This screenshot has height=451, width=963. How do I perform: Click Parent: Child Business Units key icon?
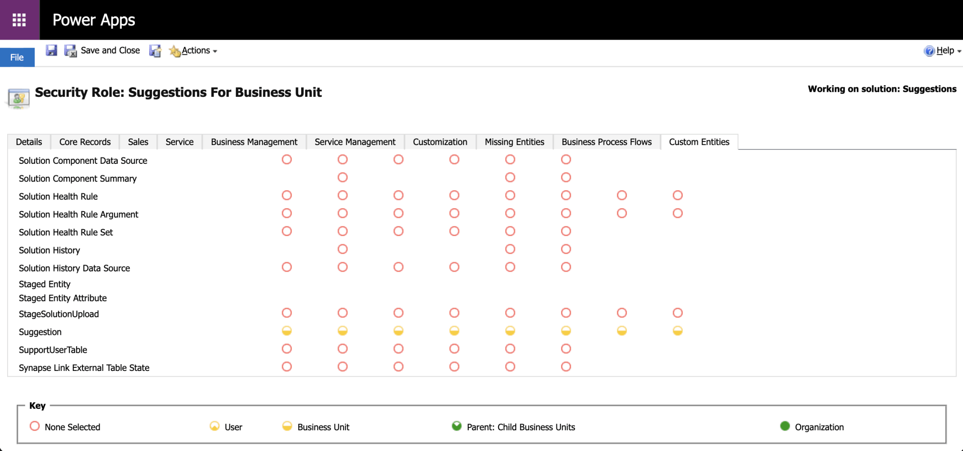(x=457, y=426)
